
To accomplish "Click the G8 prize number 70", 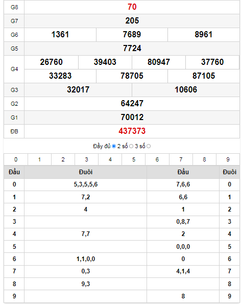I will coord(132,7).
